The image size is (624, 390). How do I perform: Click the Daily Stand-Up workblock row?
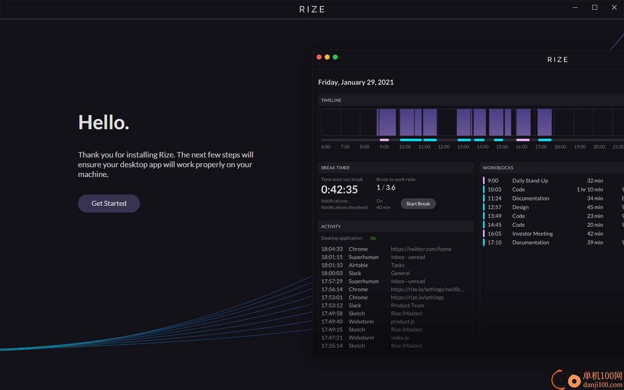(553, 180)
